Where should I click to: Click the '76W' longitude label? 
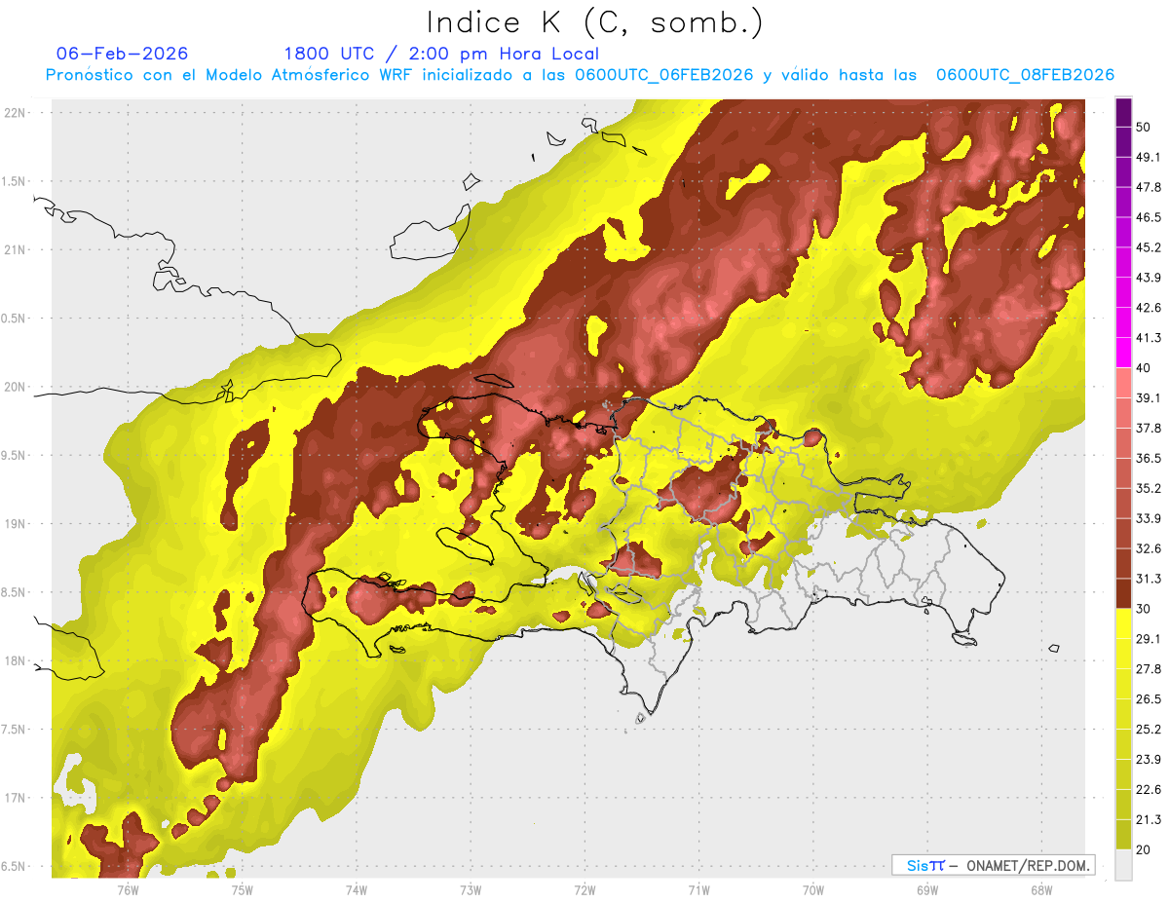pos(128,889)
